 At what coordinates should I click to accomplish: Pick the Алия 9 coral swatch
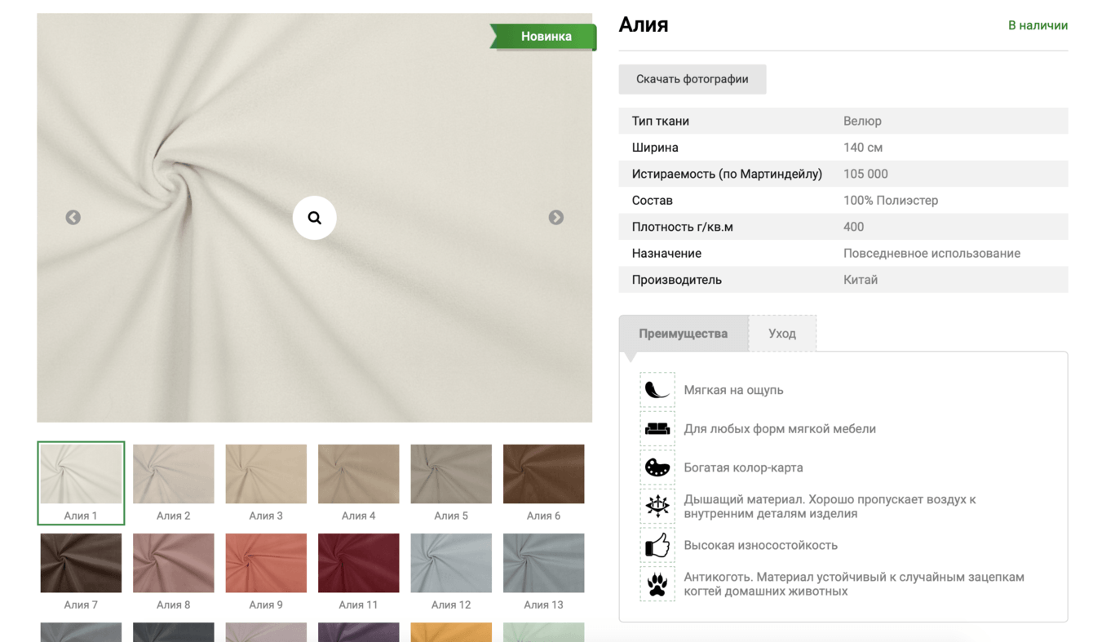pos(266,563)
